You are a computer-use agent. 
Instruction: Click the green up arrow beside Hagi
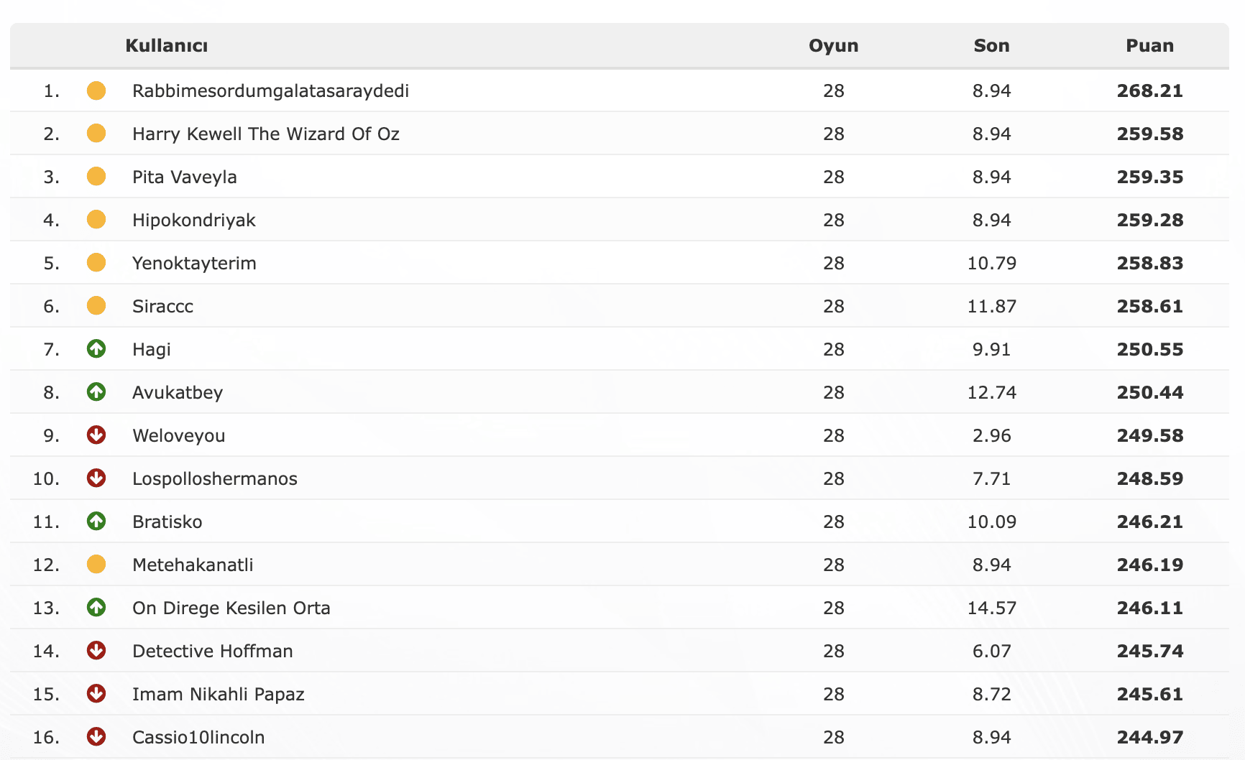(x=96, y=349)
